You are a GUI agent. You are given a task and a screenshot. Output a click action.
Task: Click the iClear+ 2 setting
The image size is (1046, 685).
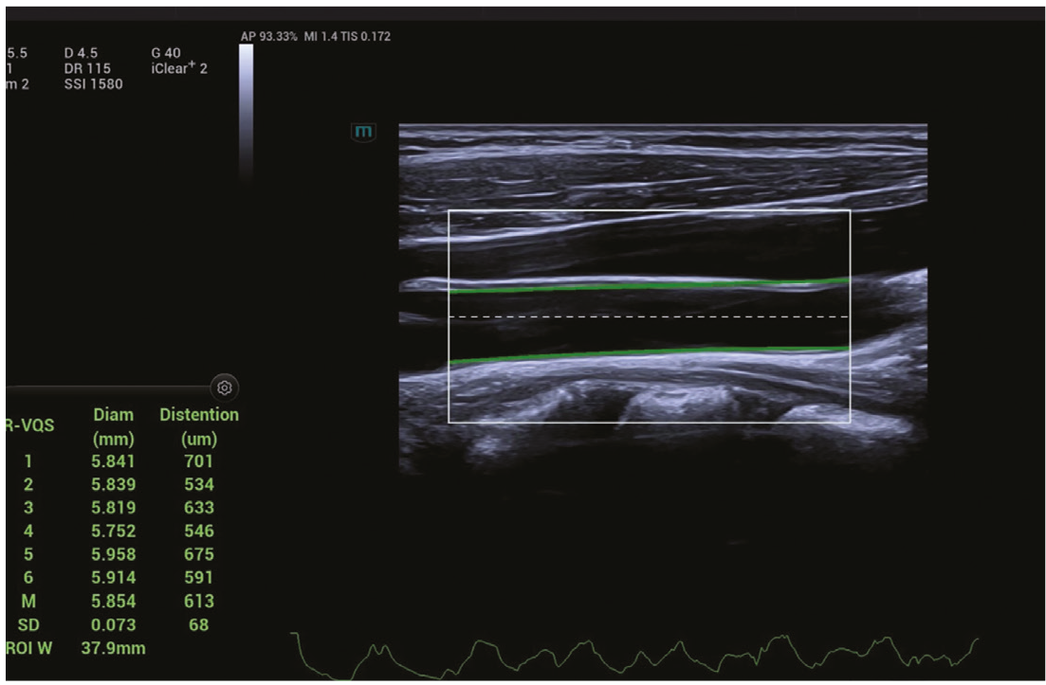pos(179,68)
